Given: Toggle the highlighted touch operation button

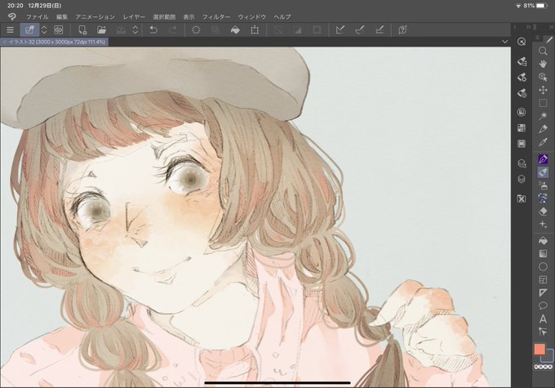Looking at the screenshot, I should point(29,30).
